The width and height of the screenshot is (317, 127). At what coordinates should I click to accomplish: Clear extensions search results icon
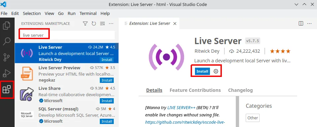[x=102, y=24]
